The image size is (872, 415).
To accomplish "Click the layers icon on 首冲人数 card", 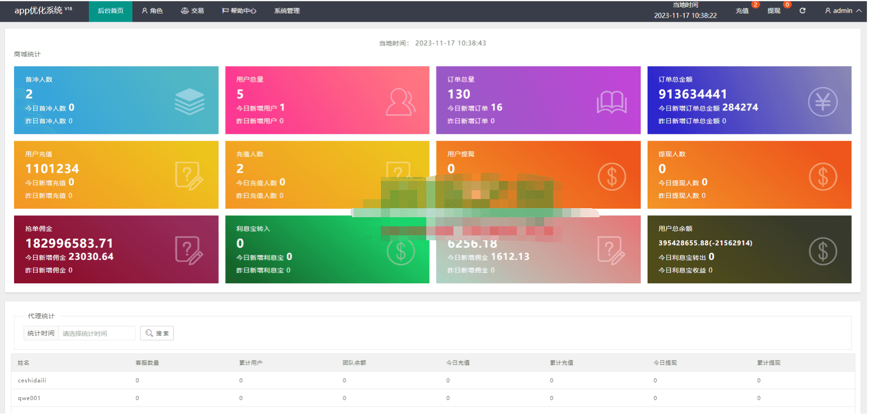I will click(189, 101).
